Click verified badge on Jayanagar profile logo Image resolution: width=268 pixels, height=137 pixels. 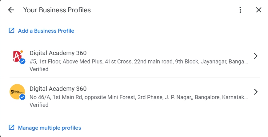(x=22, y=61)
